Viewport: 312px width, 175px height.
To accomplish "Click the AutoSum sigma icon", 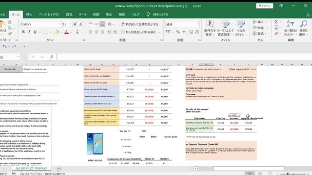I will [276, 22].
